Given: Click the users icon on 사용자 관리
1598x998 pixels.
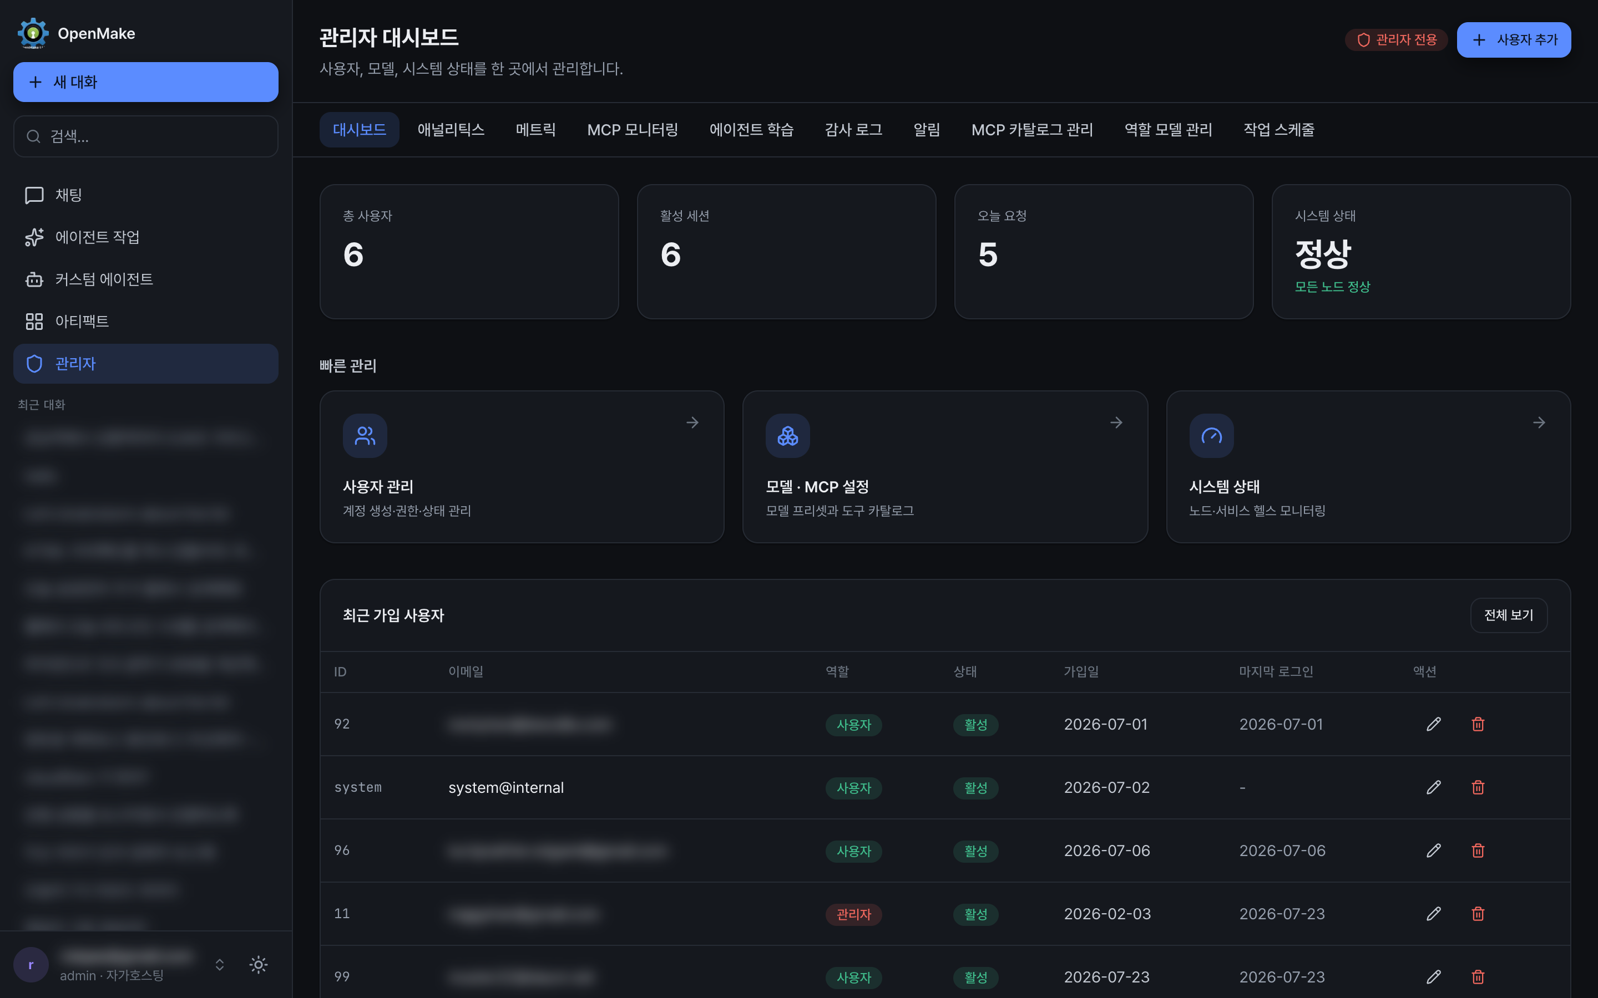Looking at the screenshot, I should point(365,436).
